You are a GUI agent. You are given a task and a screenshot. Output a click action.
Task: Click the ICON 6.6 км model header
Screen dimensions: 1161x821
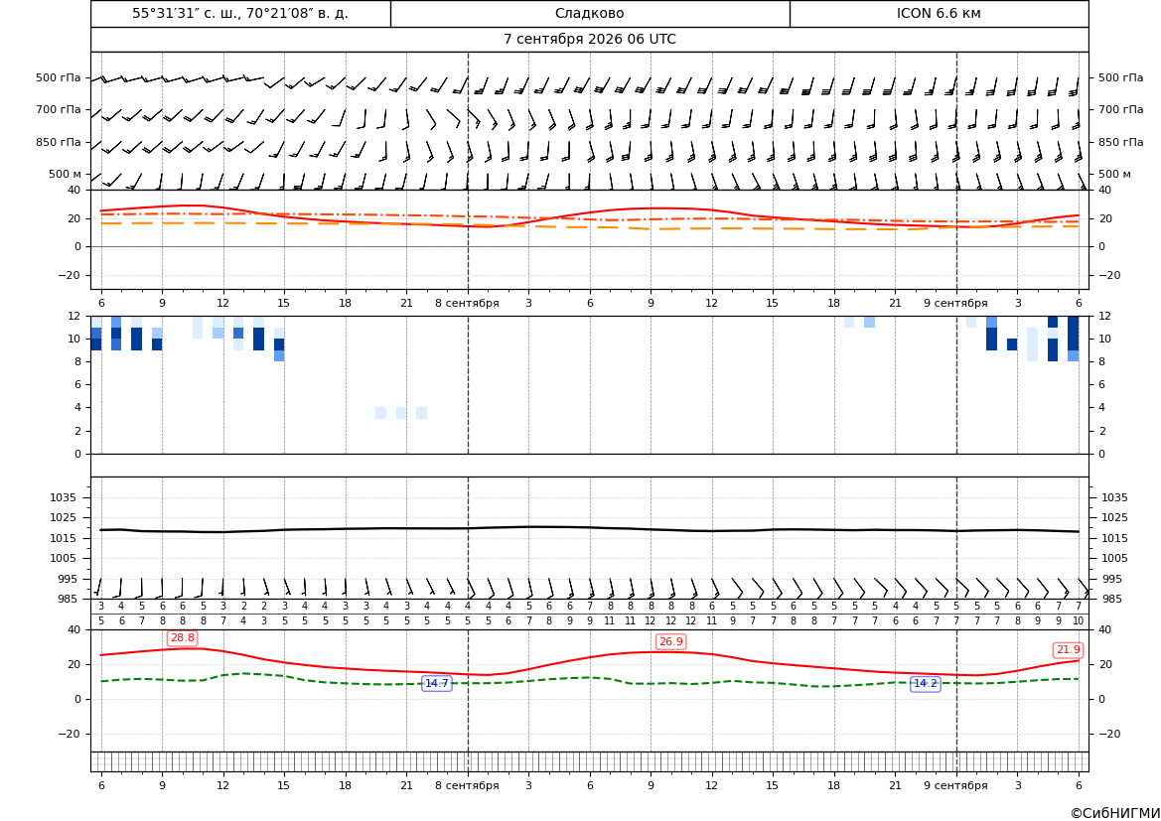point(939,13)
